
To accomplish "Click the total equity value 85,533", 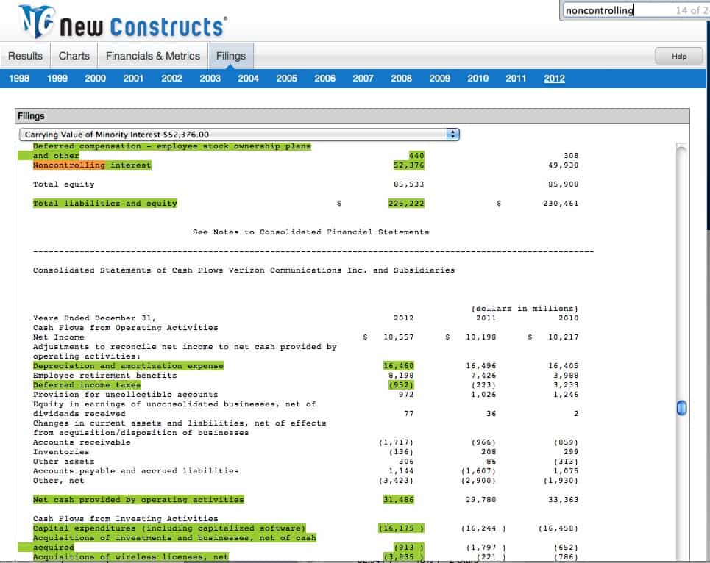I will [409, 184].
